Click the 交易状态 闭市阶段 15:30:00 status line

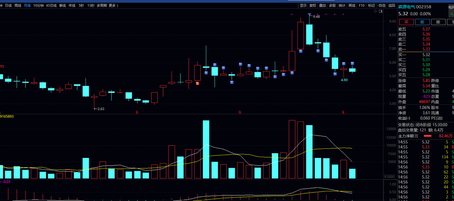coord(423,125)
